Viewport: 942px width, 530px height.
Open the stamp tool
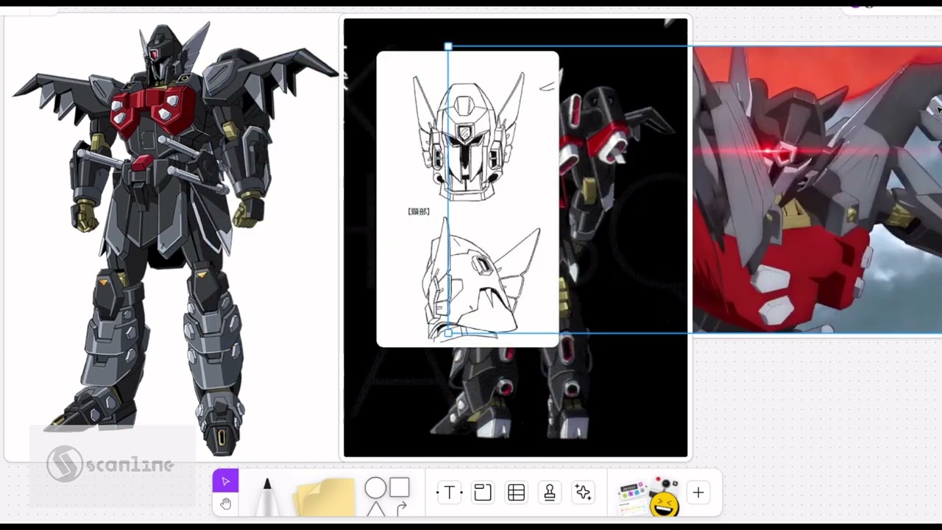pos(550,492)
